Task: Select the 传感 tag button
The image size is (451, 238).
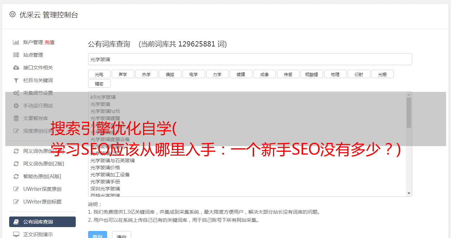Action: (288, 74)
